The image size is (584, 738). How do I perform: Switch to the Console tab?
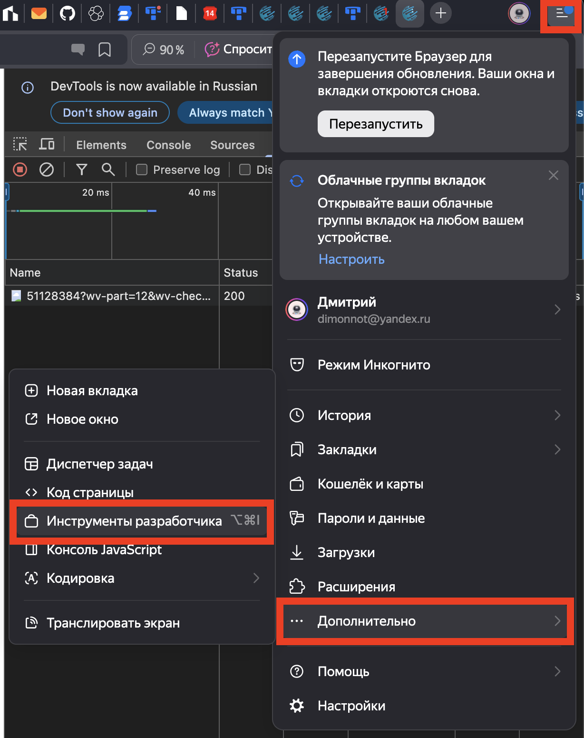click(x=168, y=145)
